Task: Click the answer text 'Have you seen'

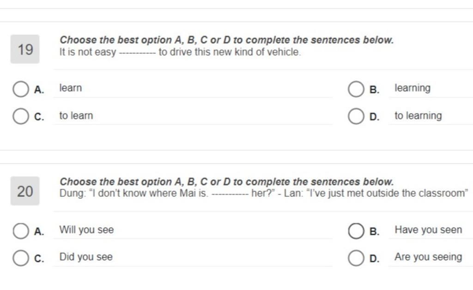Action: pyautogui.click(x=428, y=230)
